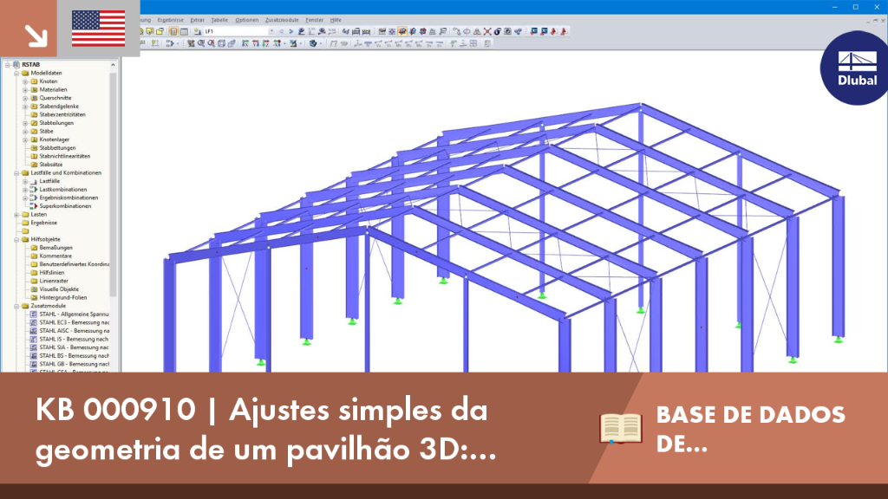Click the next load case arrow
Screen dimensions: 888x499
[291, 32]
